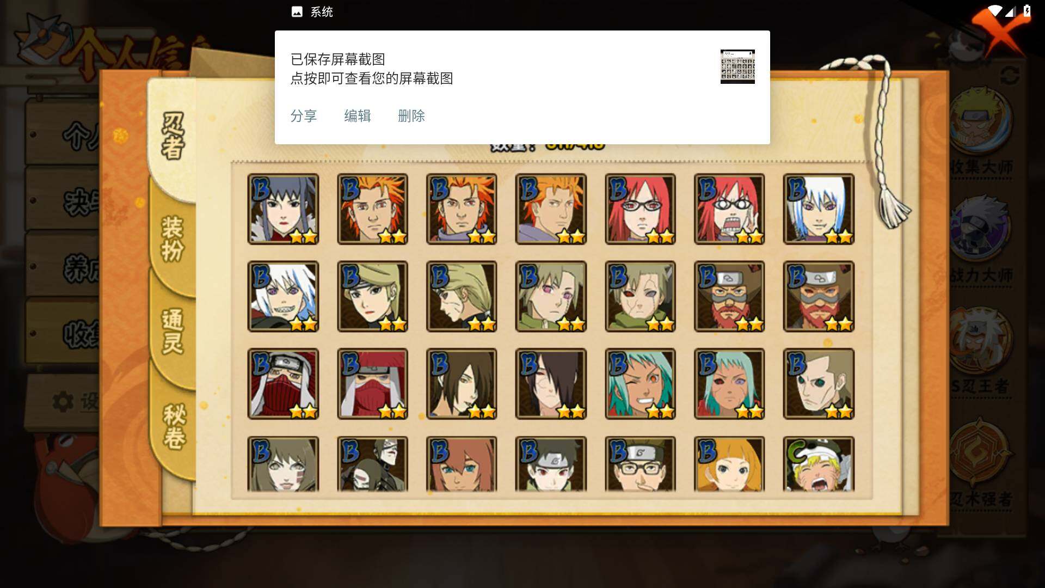Select the red-haired glasses ninja portrait
Viewport: 1045px width, 588px height.
[640, 209]
